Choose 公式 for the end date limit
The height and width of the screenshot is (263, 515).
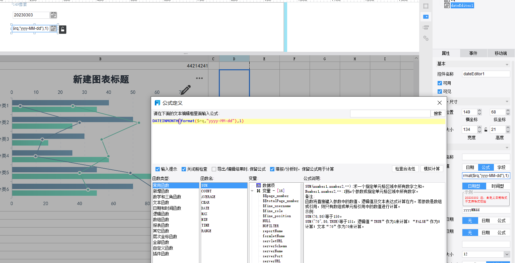pos(502,233)
